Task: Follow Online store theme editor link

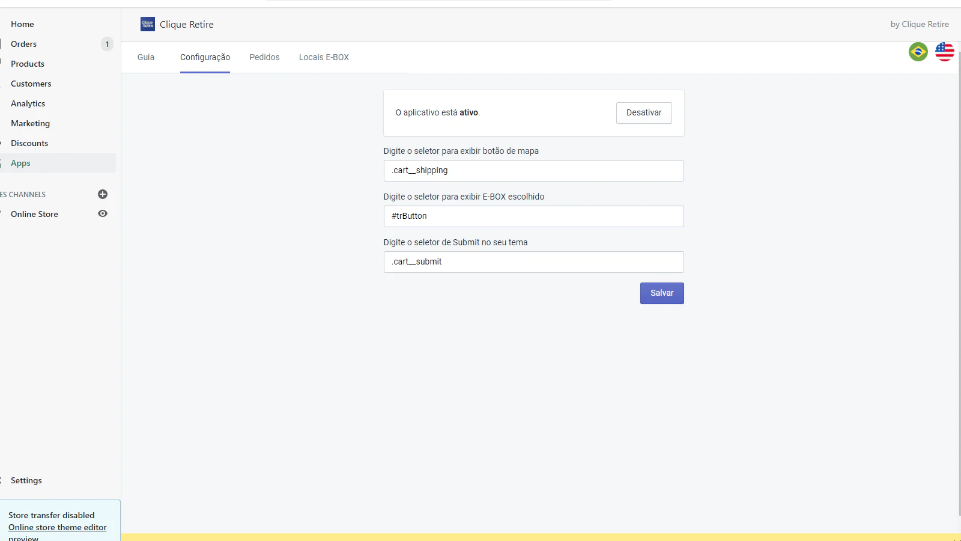Action: click(x=58, y=527)
